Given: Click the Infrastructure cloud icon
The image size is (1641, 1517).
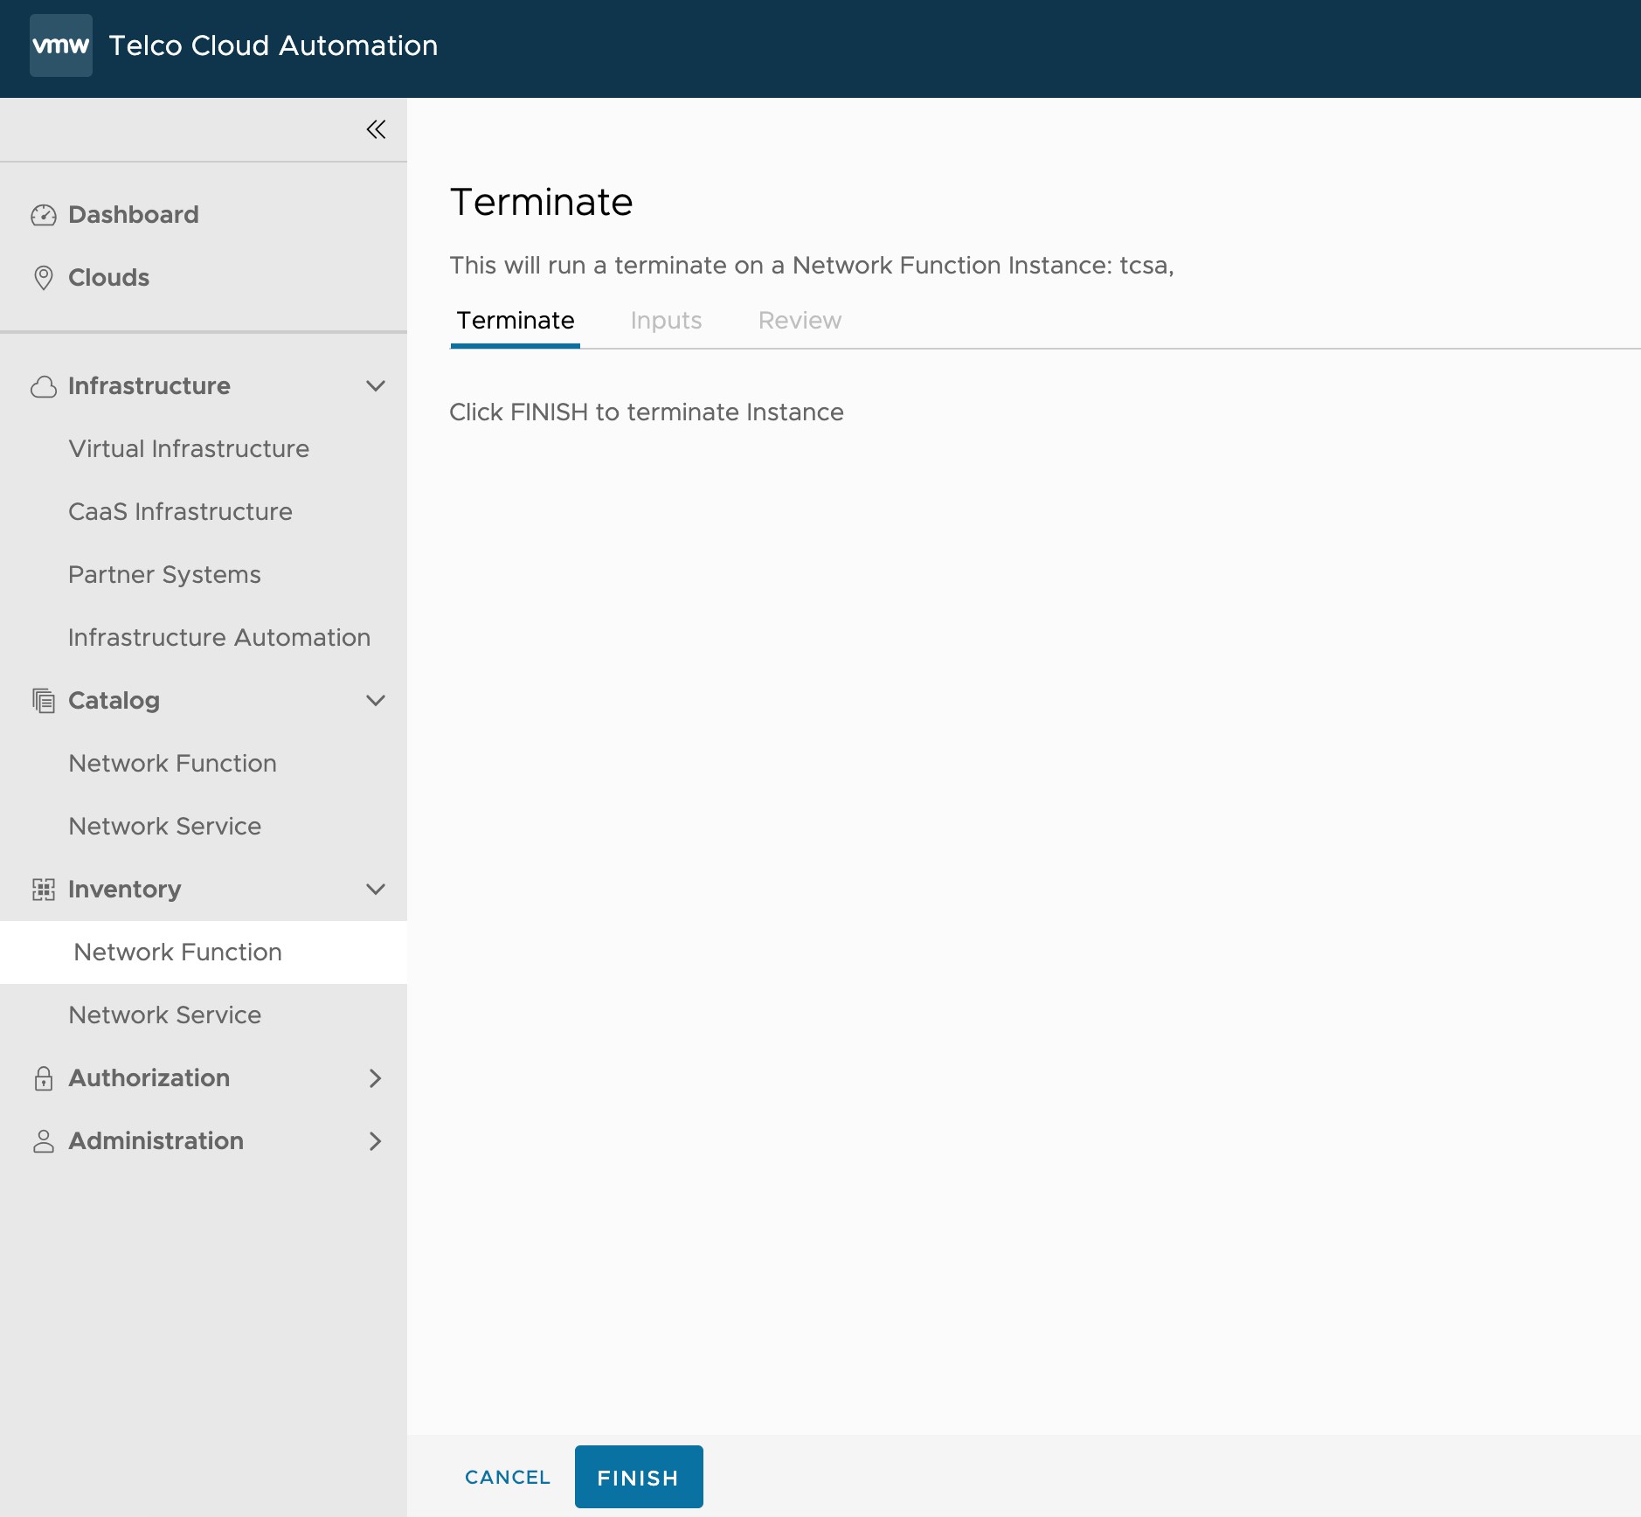Looking at the screenshot, I should pyautogui.click(x=44, y=386).
